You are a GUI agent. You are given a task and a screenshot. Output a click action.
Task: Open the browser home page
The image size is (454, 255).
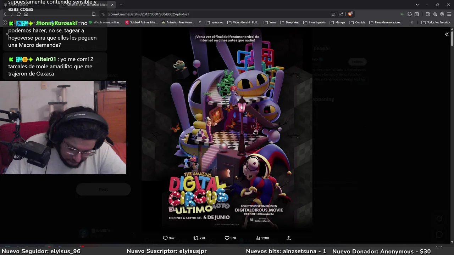(26, 14)
